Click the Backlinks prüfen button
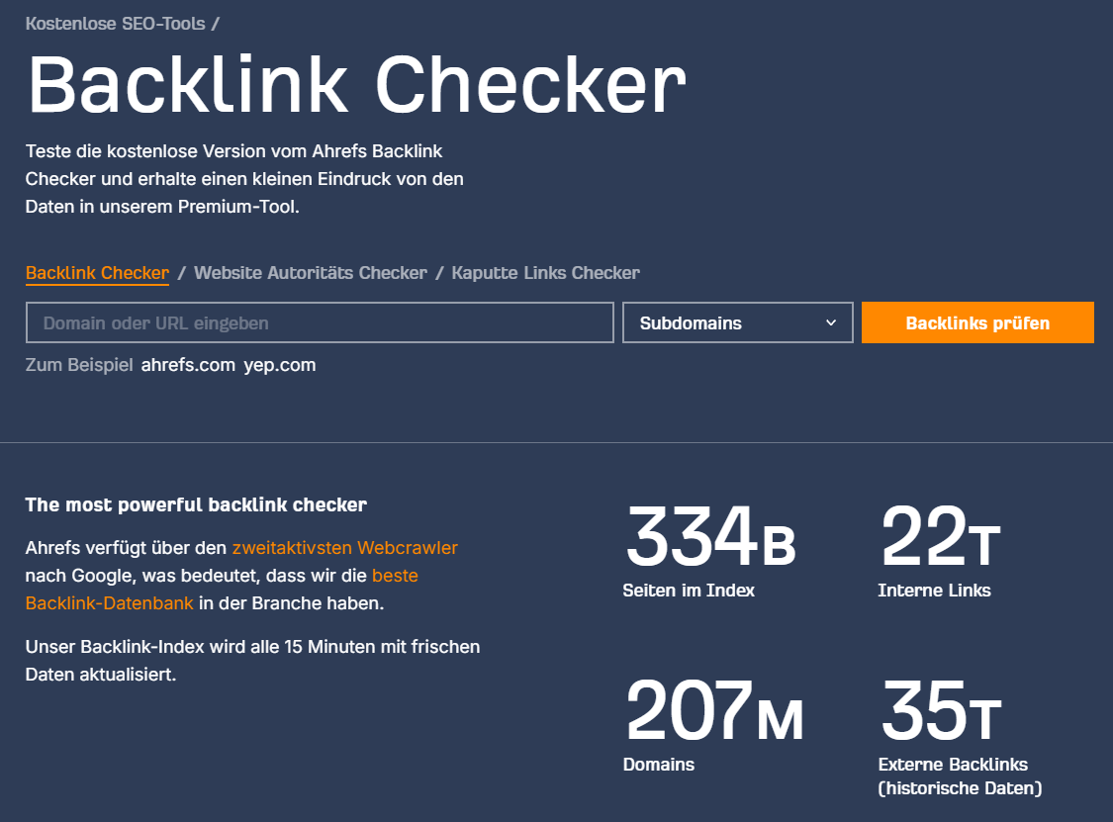This screenshot has width=1113, height=822. [x=976, y=321]
